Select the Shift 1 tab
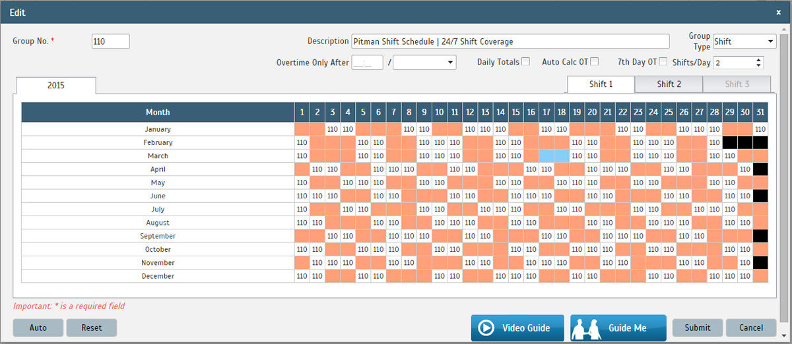Image resolution: width=792 pixels, height=344 pixels. pos(601,84)
